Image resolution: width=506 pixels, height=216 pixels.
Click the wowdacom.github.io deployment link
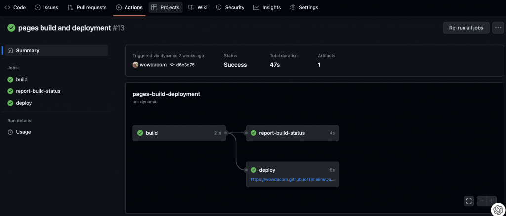pos(292,180)
